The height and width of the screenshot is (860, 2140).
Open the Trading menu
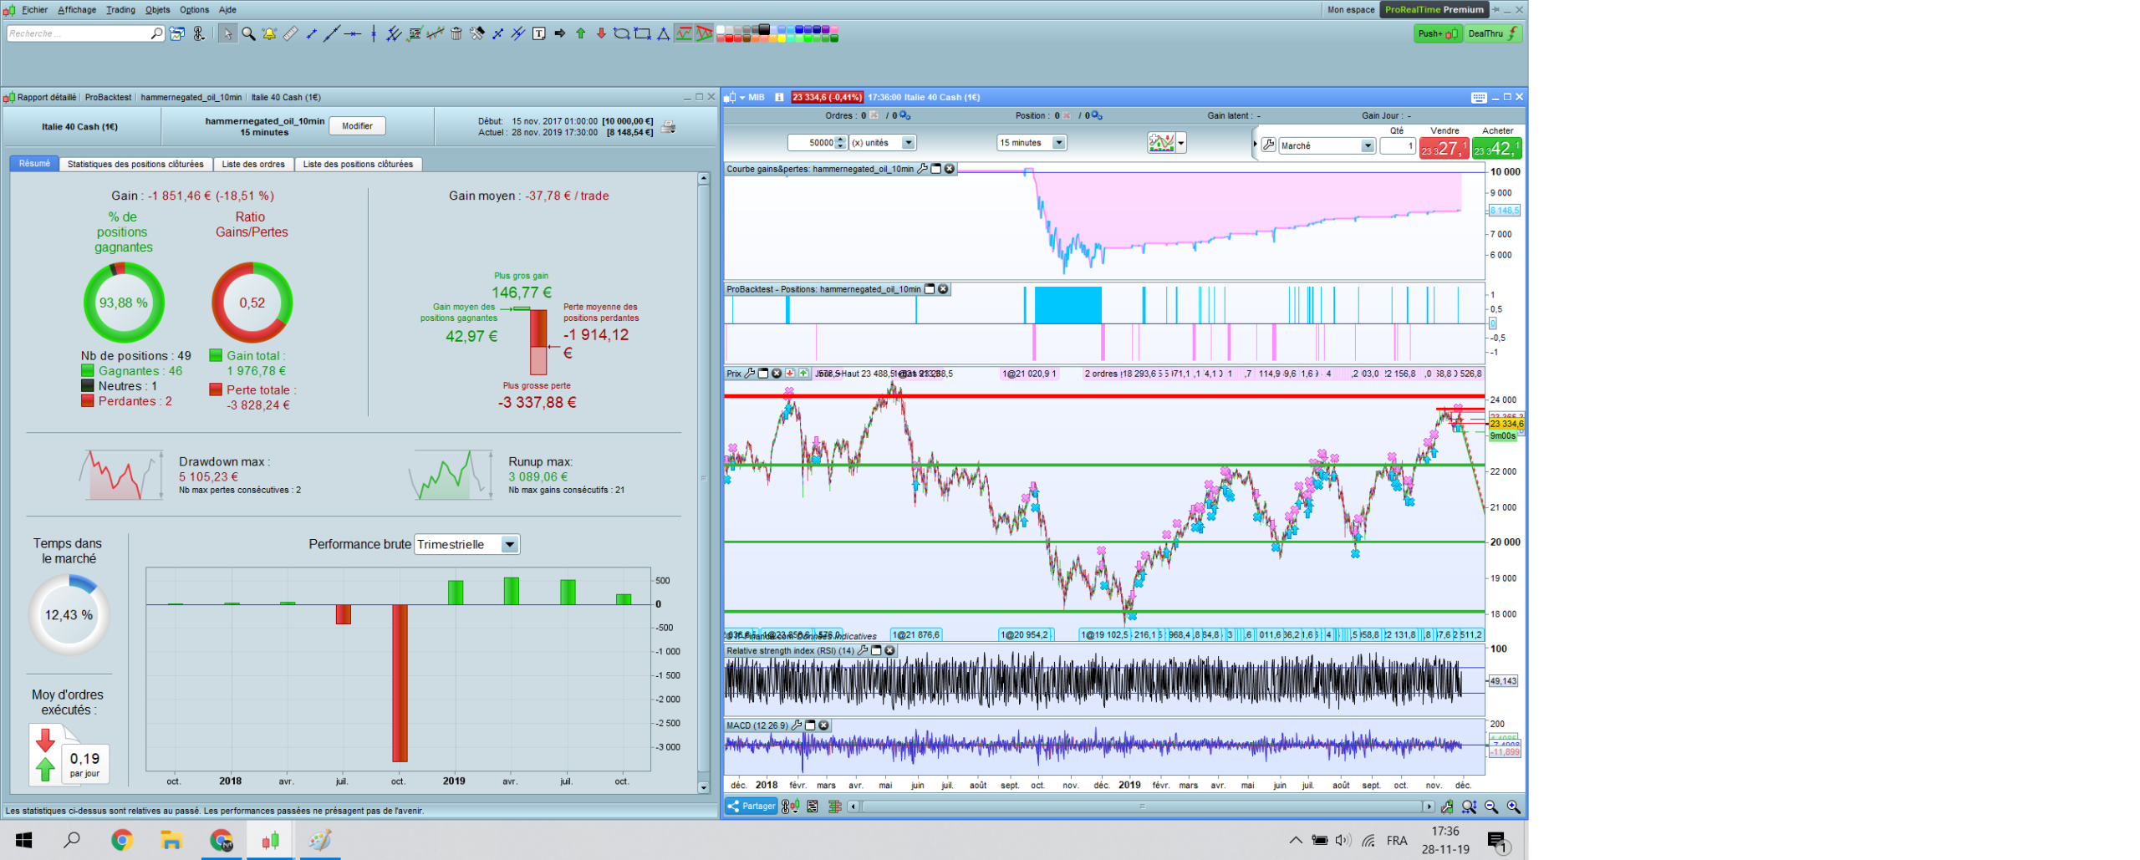pyautogui.click(x=120, y=10)
